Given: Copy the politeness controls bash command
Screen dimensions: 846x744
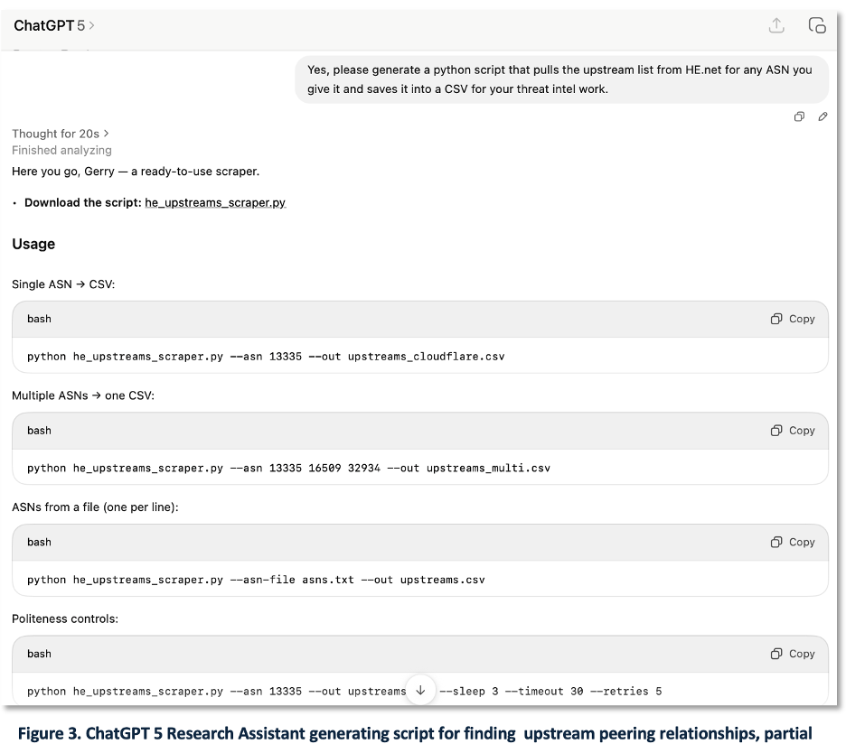Looking at the screenshot, I should 793,654.
